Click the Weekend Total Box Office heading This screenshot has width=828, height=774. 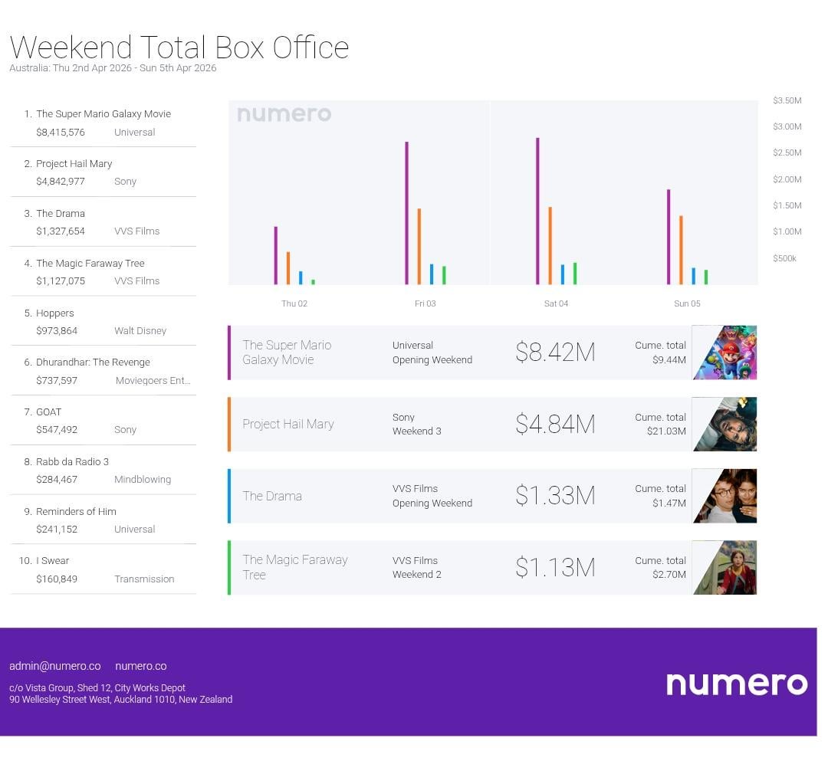click(x=179, y=48)
